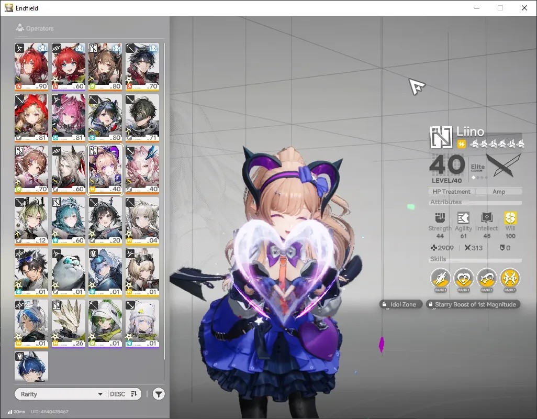Select the Amp tag
Viewport: 537px width, 419px height.
click(499, 192)
